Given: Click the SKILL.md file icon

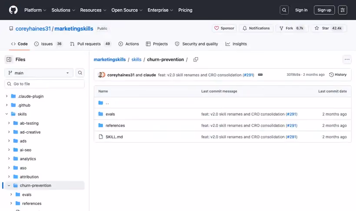Looking at the screenshot, I should pyautogui.click(x=101, y=136).
